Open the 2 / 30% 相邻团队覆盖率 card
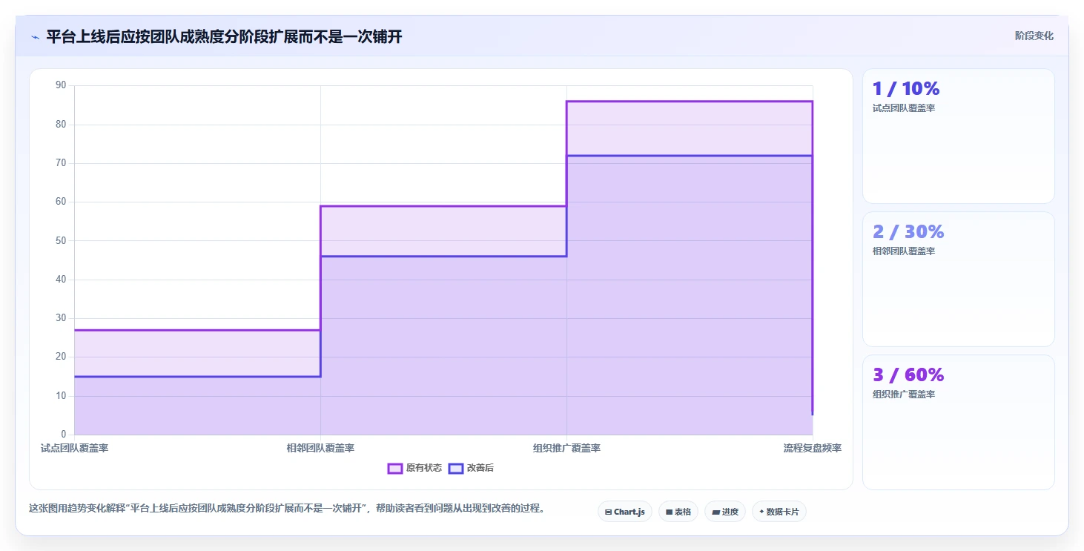This screenshot has height=551, width=1084. pos(959,279)
